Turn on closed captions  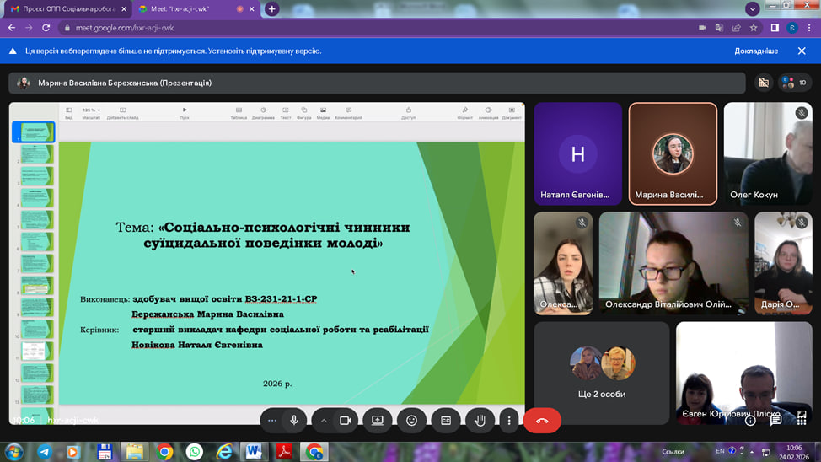coord(446,420)
